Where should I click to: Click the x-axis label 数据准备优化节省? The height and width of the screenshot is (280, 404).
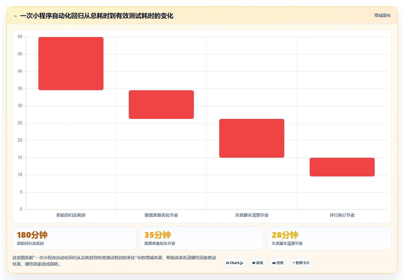[x=161, y=215]
